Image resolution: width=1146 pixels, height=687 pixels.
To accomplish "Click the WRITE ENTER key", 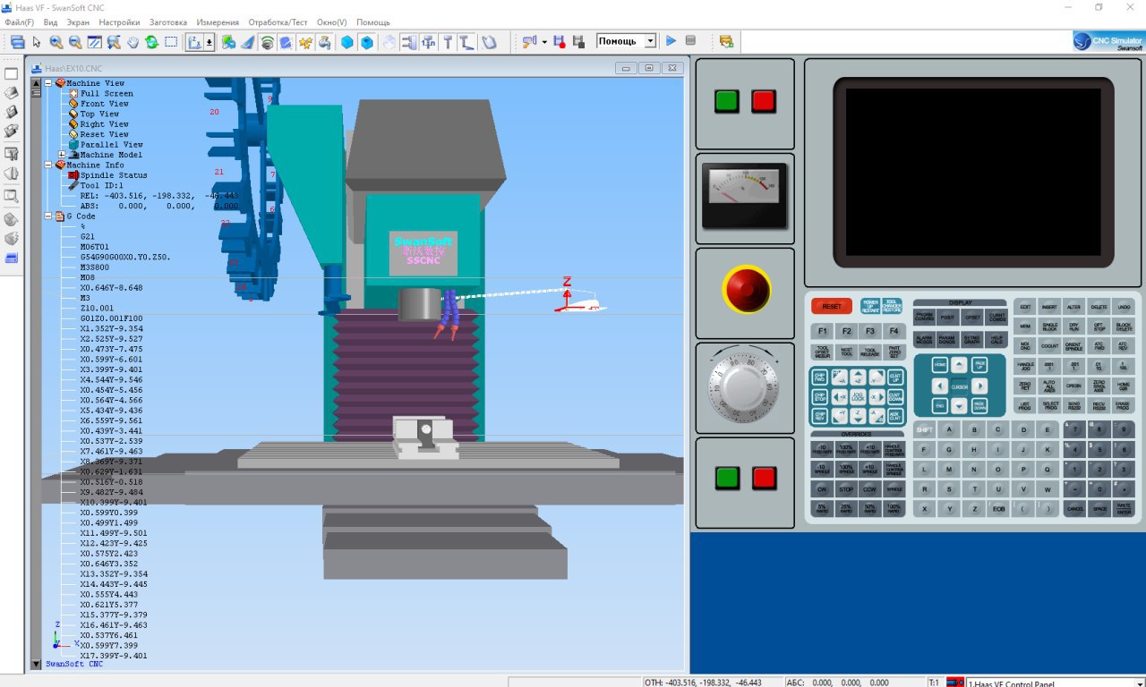I will tap(1124, 508).
